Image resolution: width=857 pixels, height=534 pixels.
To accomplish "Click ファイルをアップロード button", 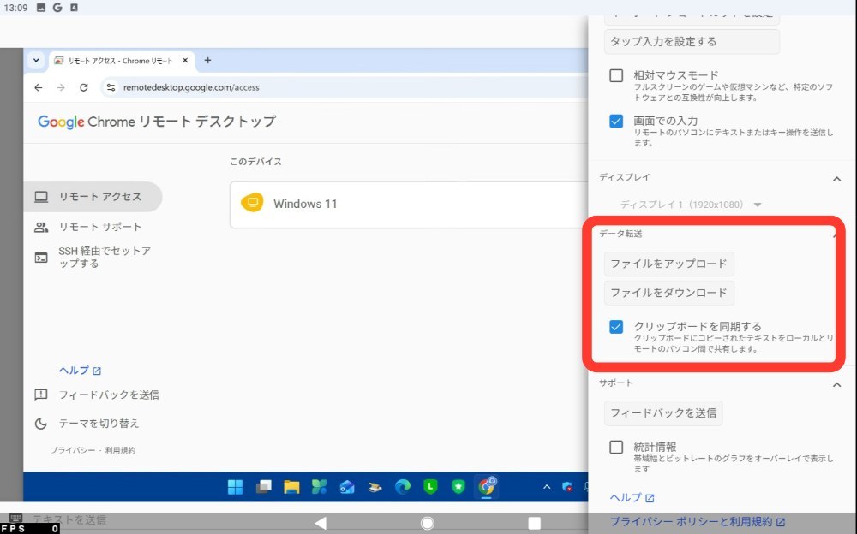I will (x=669, y=264).
